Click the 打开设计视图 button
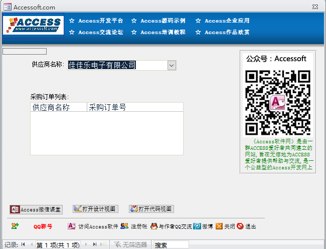Viewport: 326px width, 249px height. pos(95,209)
